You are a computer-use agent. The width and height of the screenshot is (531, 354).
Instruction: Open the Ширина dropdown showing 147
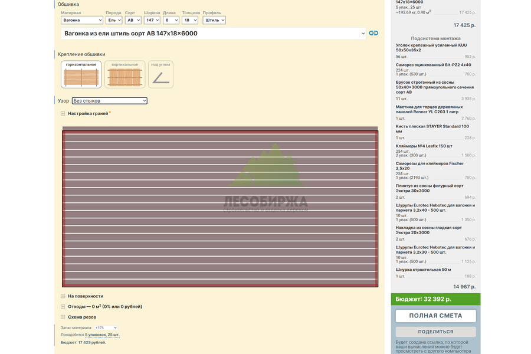(152, 20)
